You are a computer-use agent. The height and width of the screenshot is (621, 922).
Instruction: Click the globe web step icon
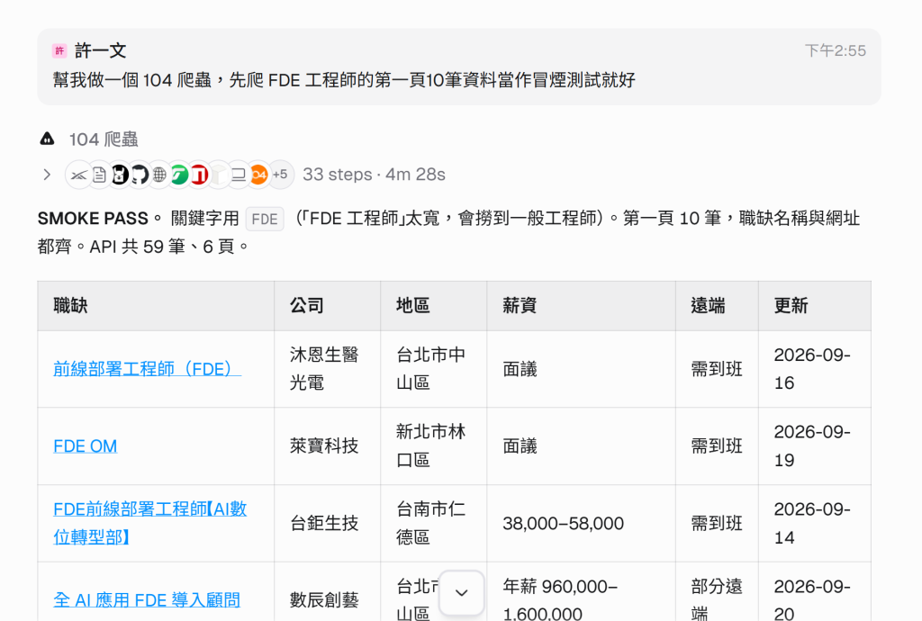[159, 175]
